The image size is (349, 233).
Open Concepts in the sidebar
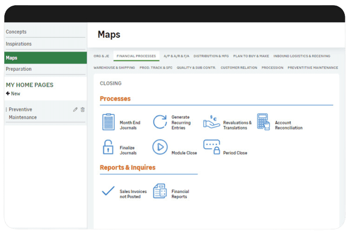point(16,32)
